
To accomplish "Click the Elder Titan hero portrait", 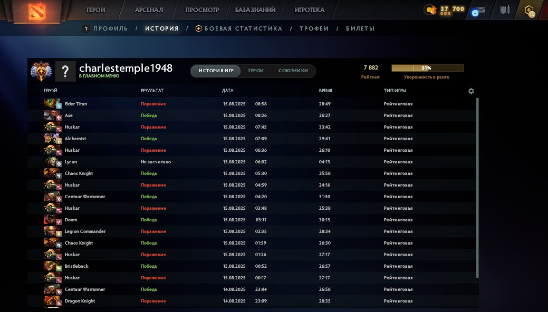I will tap(52, 103).
